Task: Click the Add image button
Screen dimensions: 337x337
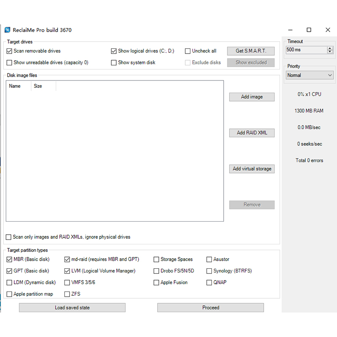Action: click(x=251, y=97)
